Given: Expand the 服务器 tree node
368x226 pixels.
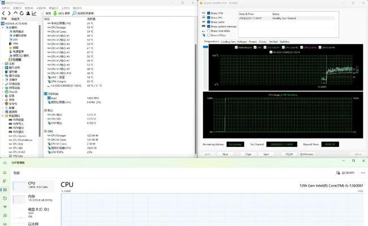Looking at the screenshot, I should click(3, 72).
